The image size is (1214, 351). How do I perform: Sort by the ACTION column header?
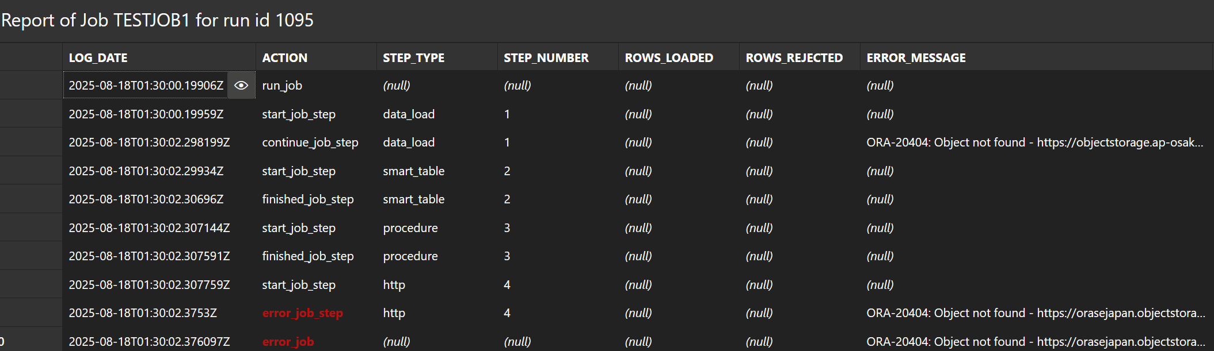coord(316,57)
